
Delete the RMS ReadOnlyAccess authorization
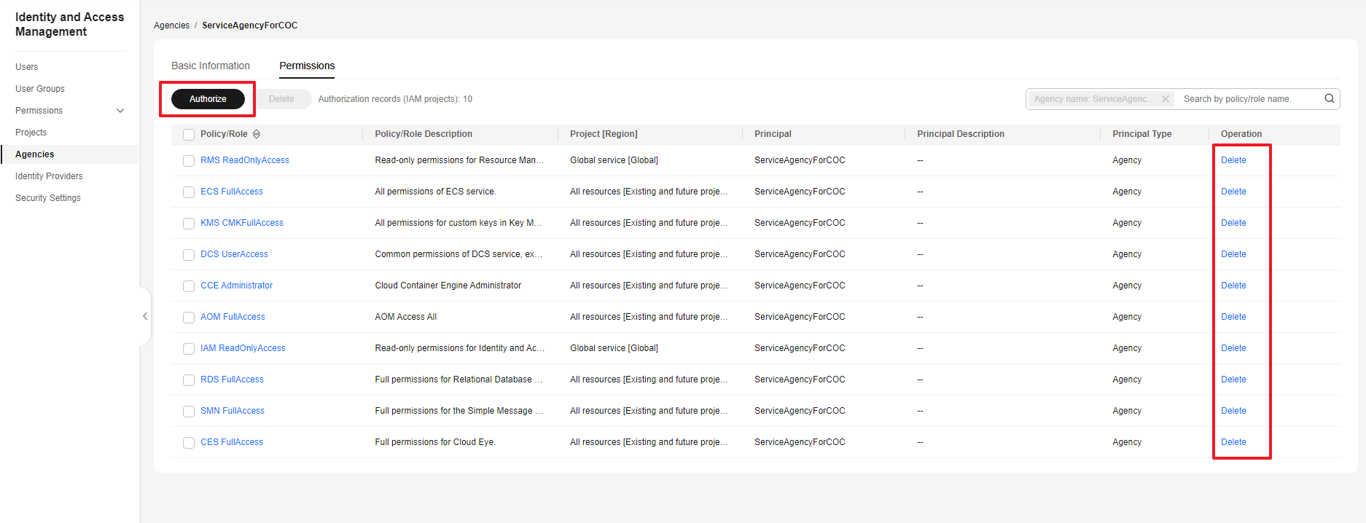(x=1233, y=160)
